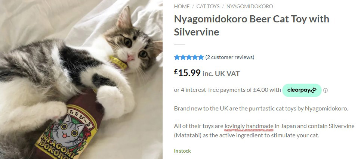Click the 'Brand new to the UK' paragraph

point(261,109)
